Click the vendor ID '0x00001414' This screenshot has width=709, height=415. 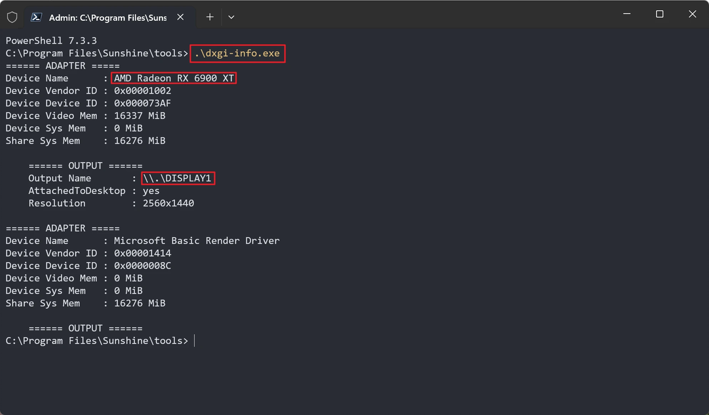142,254
